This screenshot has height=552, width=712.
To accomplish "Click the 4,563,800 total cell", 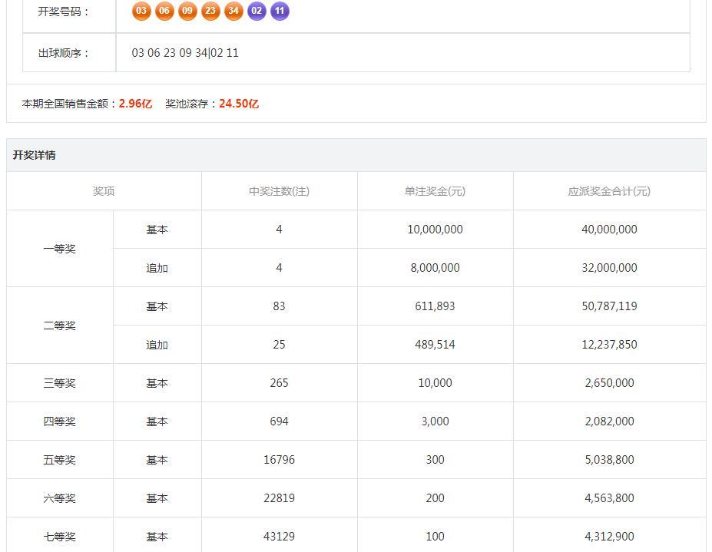I will point(609,498).
